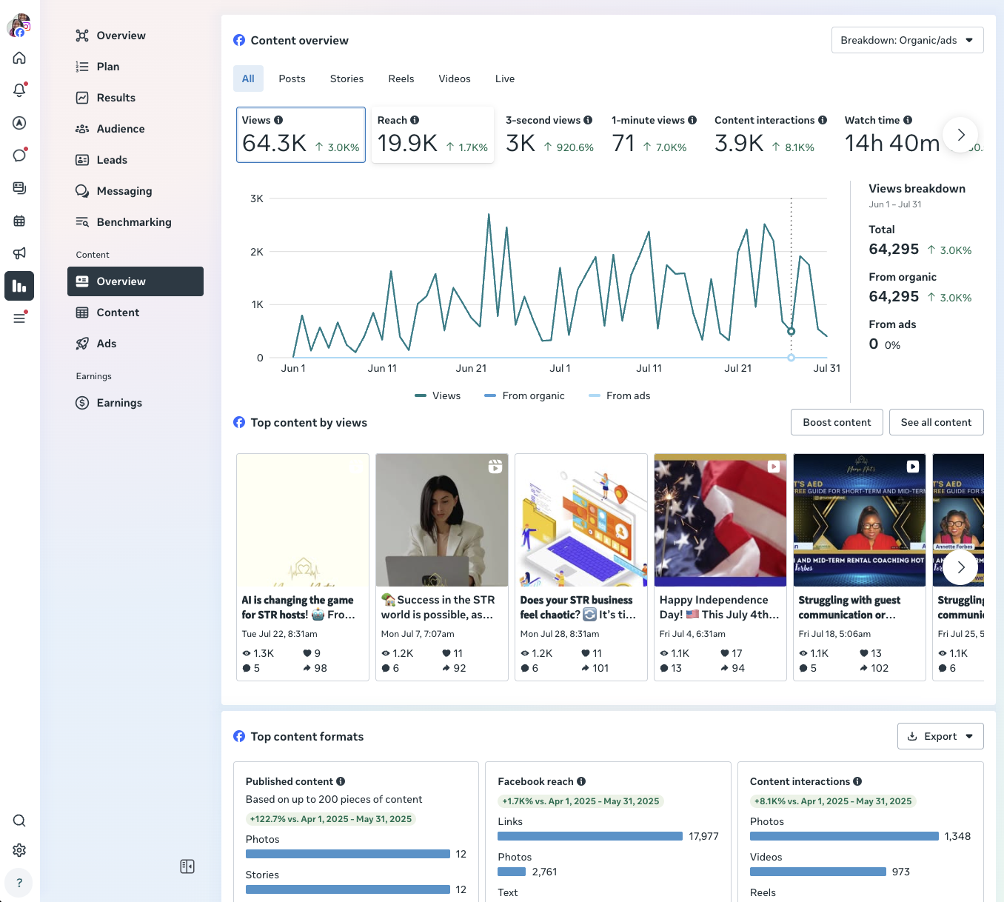Image resolution: width=1004 pixels, height=902 pixels.
Task: Click the Boost content button
Action: click(x=837, y=422)
